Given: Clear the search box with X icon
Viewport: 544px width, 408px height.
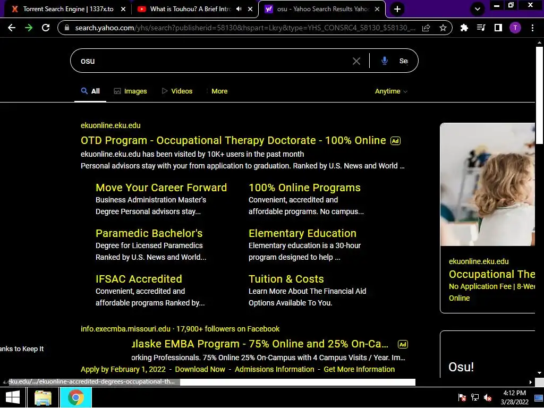Looking at the screenshot, I should 356,61.
